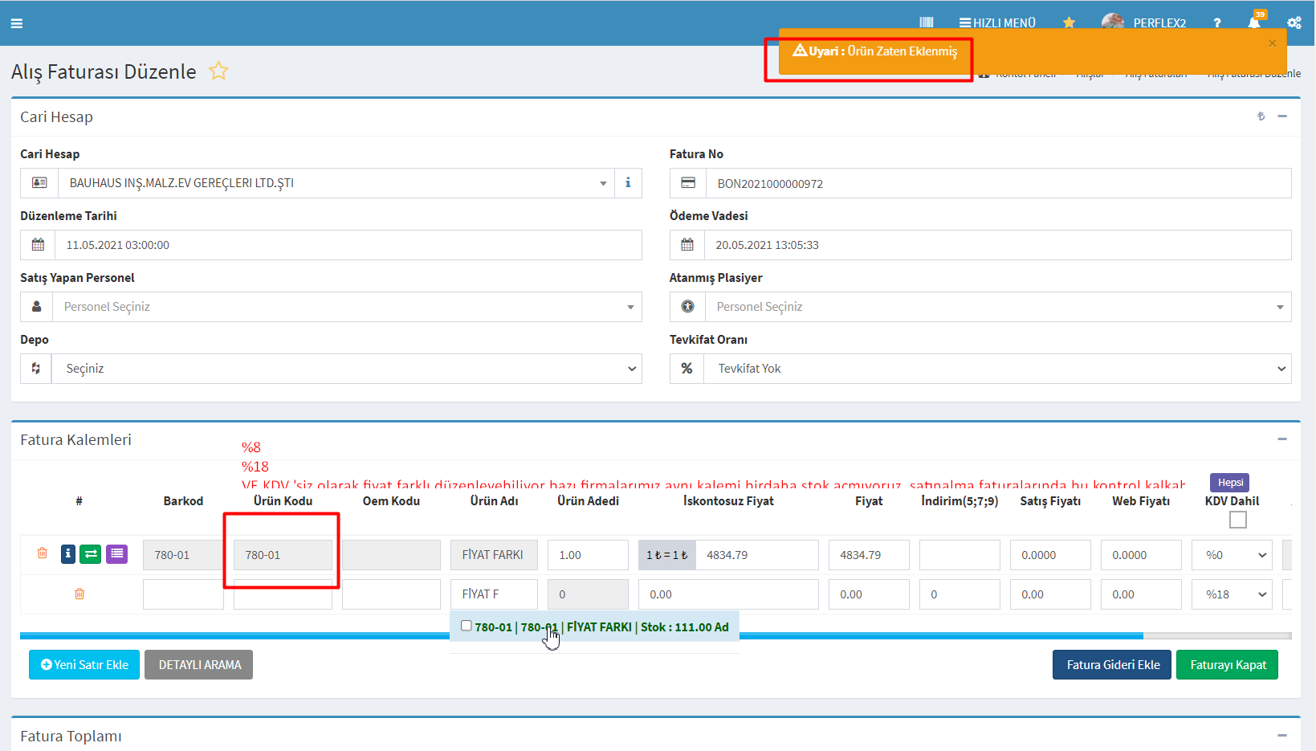Open the hamburger sidebar menu

tap(16, 23)
